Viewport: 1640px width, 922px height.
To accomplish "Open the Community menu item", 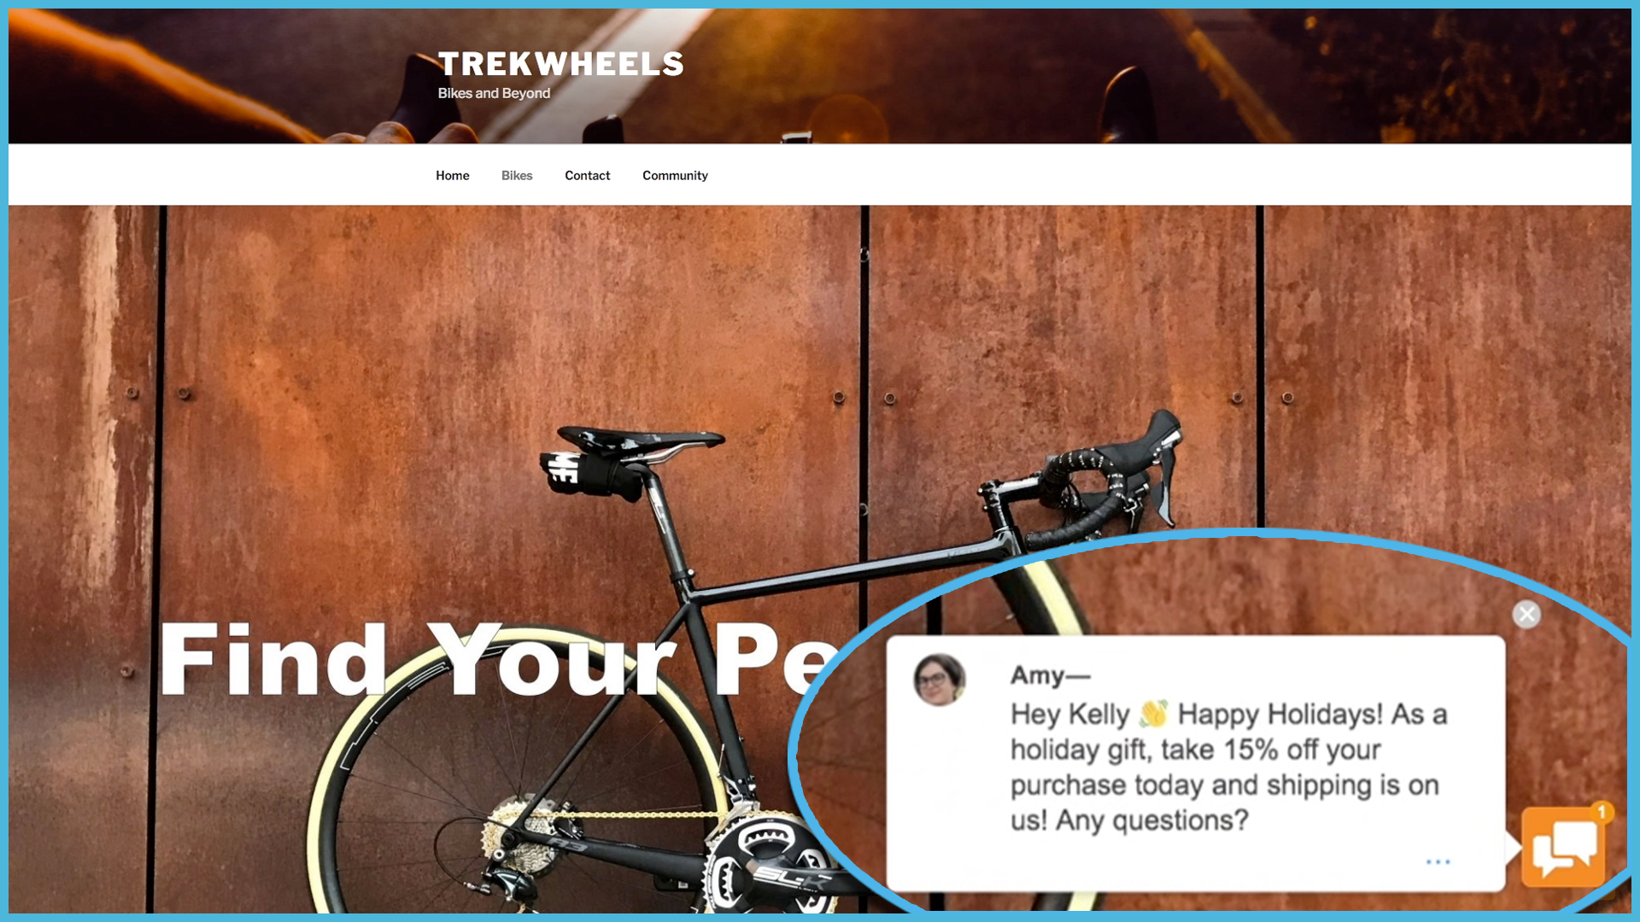I will coord(675,175).
